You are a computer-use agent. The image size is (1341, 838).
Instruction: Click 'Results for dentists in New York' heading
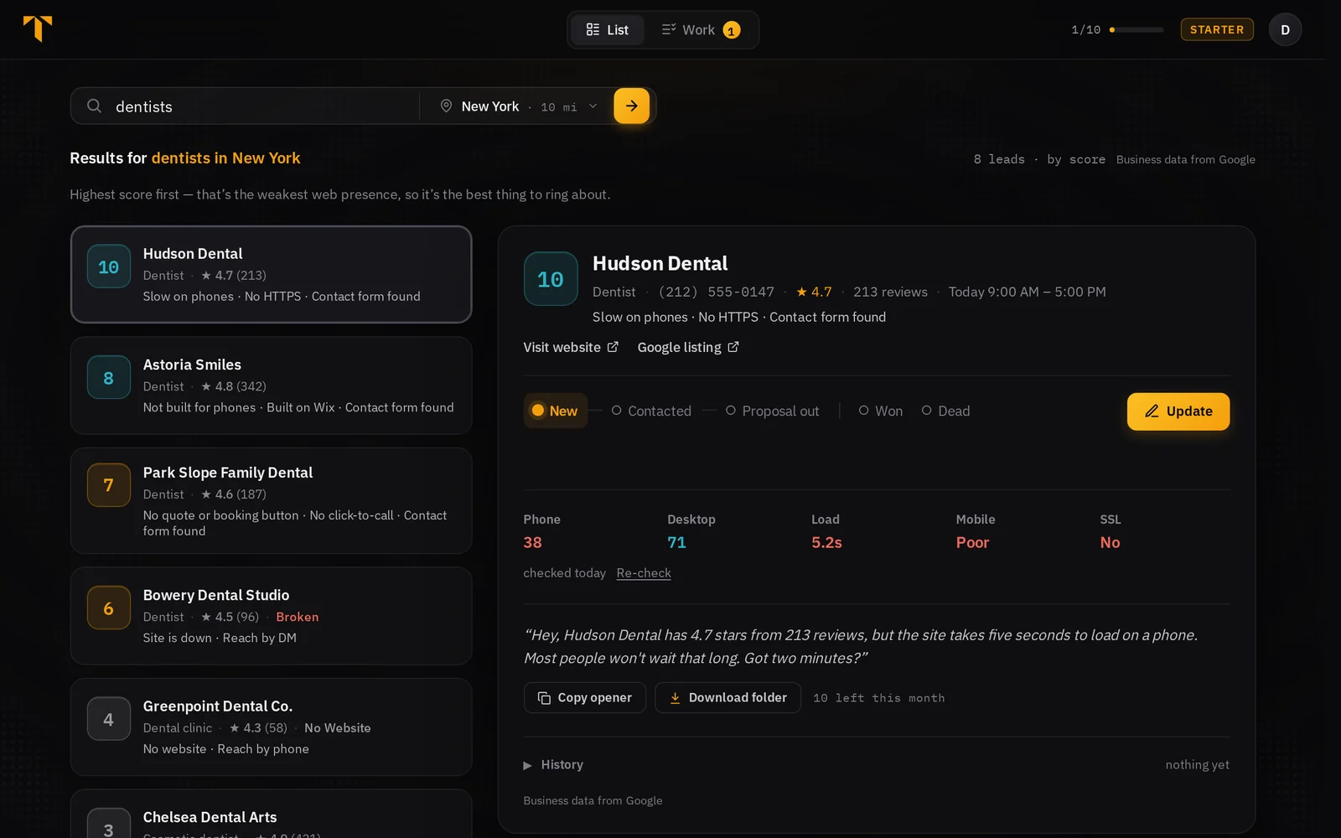pyautogui.click(x=185, y=158)
